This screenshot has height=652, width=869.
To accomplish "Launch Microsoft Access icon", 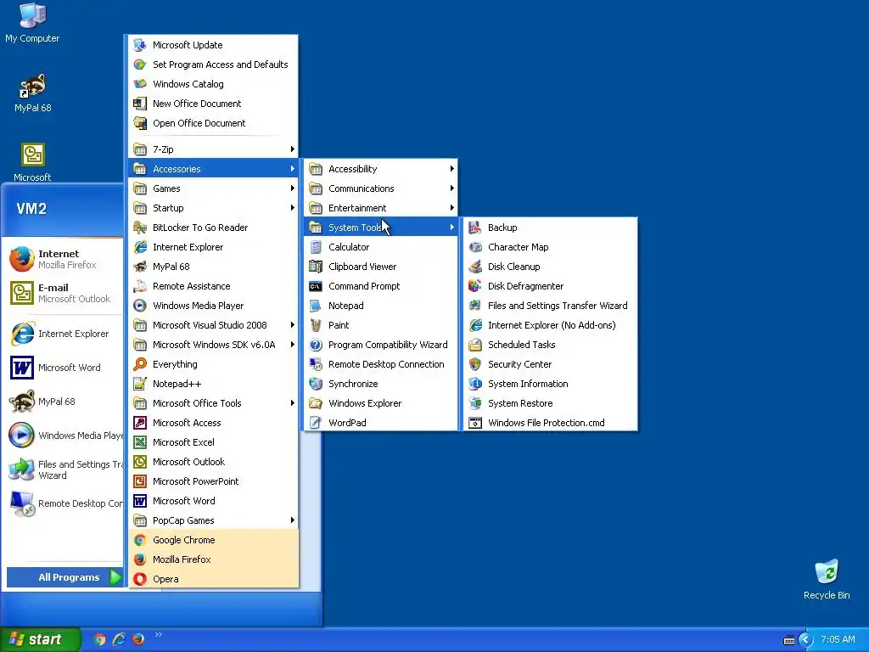I will pos(140,423).
